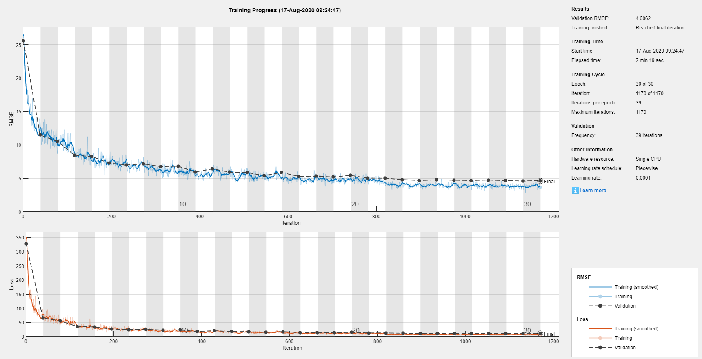
Task: Click the 'Training finished:' label
Action: click(x=590, y=28)
